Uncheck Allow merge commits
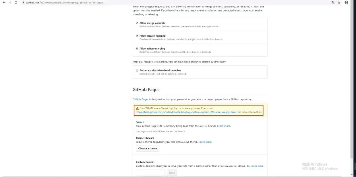The image size is (356, 177). [x=137, y=23]
